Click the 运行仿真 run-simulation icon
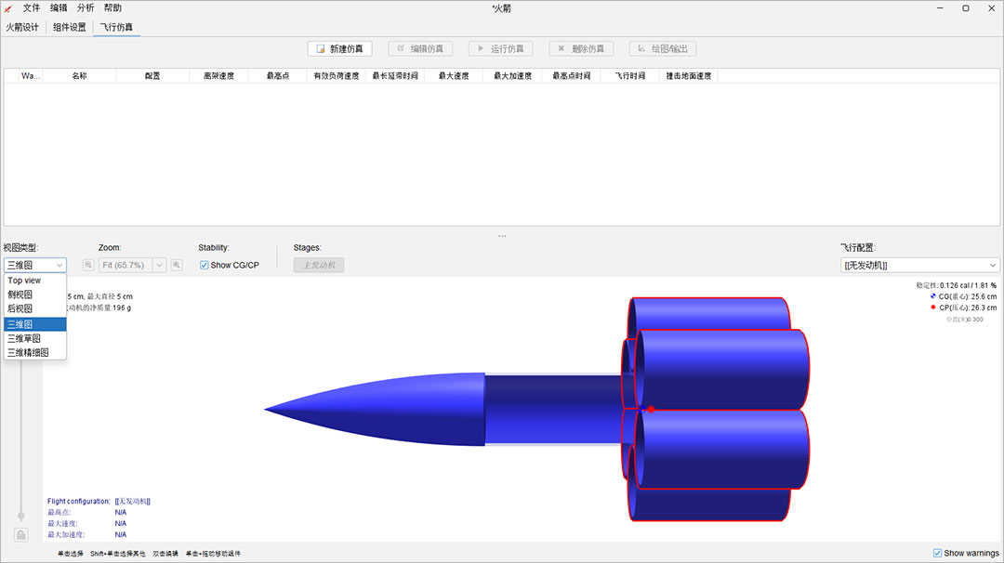The image size is (1004, 563). point(480,48)
